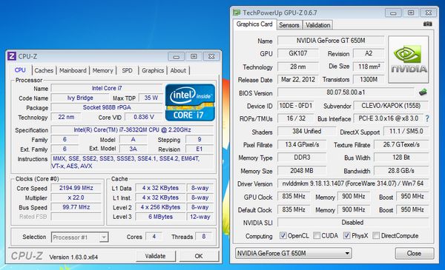Open the Validation tab in GPU-Z

pos(318,25)
